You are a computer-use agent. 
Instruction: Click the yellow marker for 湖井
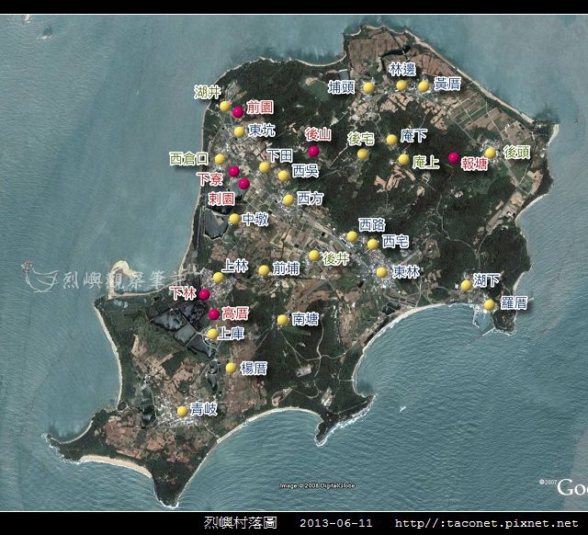pos(225,107)
